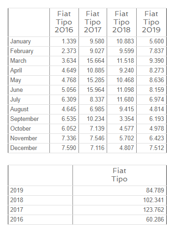Select the Fiat Tipo 2018 column header
Viewport: 175px width, 234px height.
tap(121, 22)
